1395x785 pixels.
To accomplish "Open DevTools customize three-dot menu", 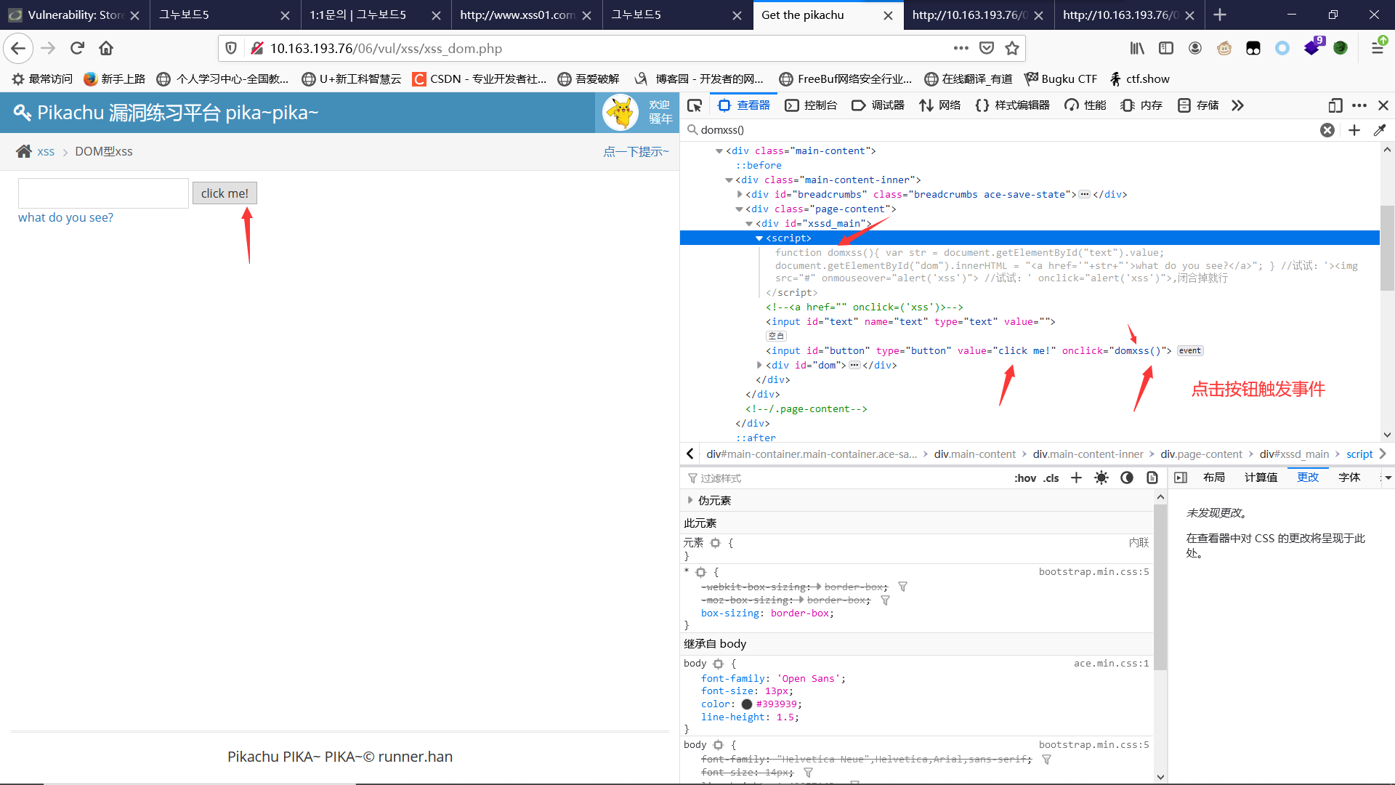I will 1359,105.
